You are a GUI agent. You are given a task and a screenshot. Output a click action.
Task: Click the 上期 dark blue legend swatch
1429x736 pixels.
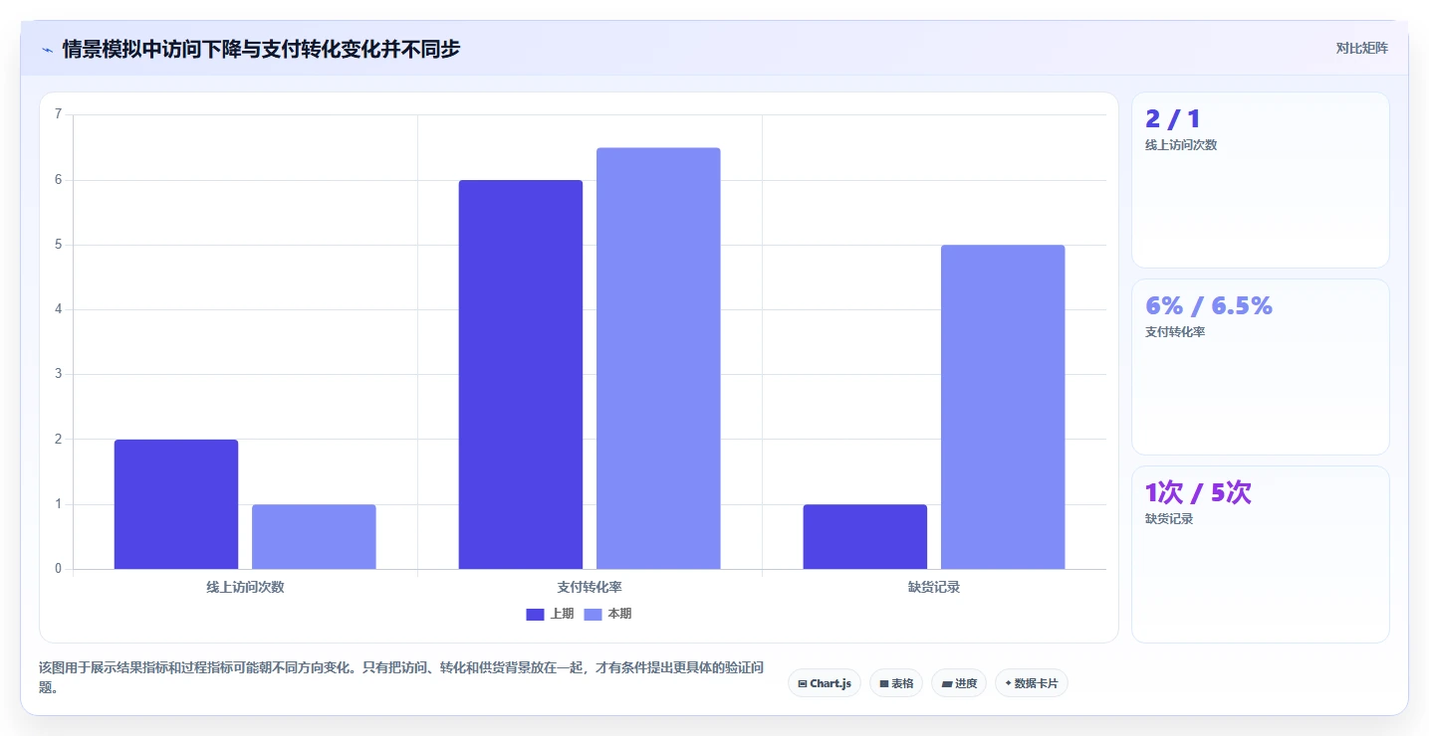point(535,614)
